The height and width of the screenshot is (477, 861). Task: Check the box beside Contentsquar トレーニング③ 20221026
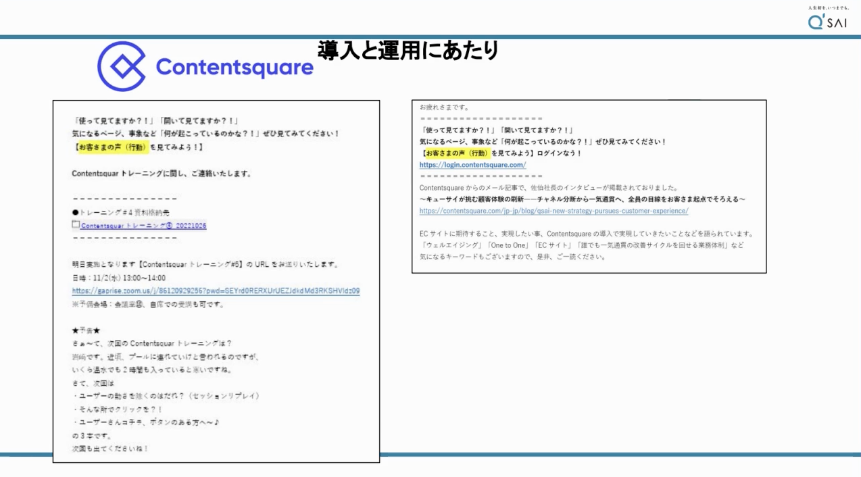pos(76,224)
